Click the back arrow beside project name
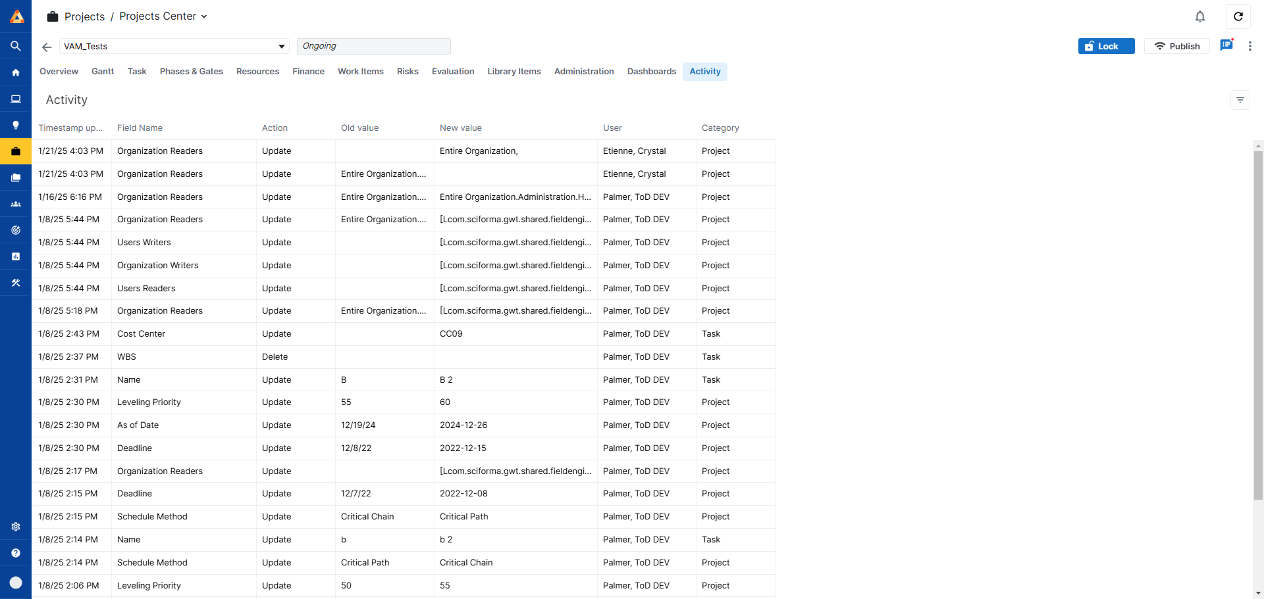1264x599 pixels. click(x=47, y=47)
